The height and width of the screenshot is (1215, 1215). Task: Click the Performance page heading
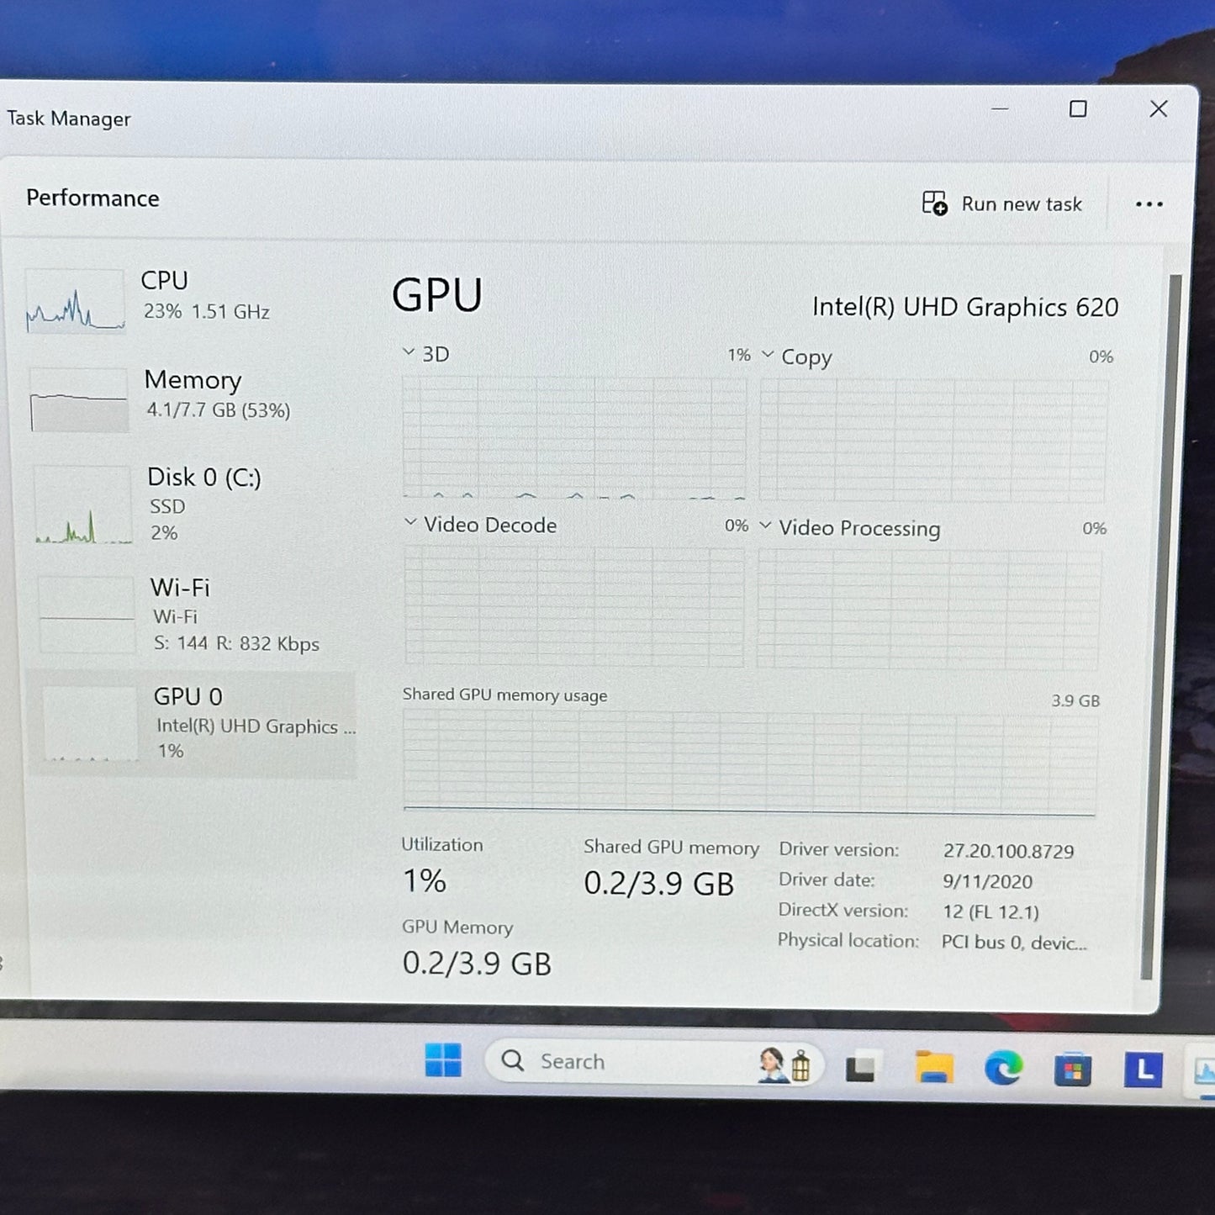click(x=92, y=198)
